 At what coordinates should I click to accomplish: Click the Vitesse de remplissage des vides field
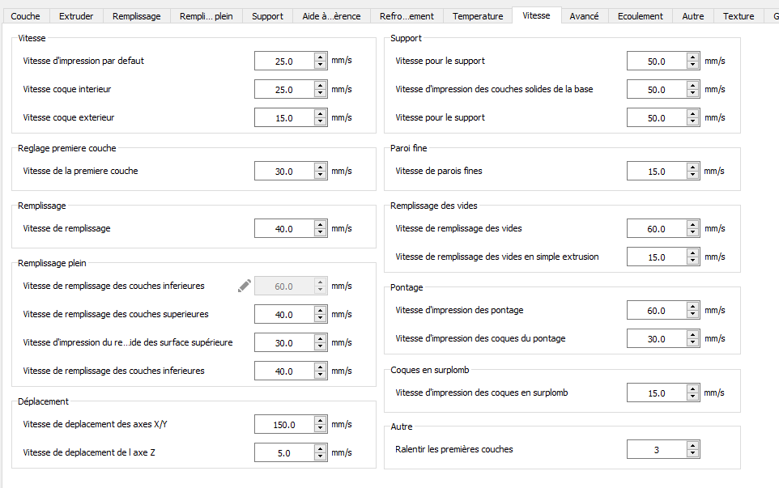click(x=656, y=229)
